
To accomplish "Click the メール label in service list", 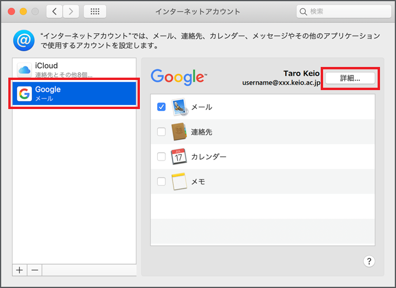I will pos(202,107).
